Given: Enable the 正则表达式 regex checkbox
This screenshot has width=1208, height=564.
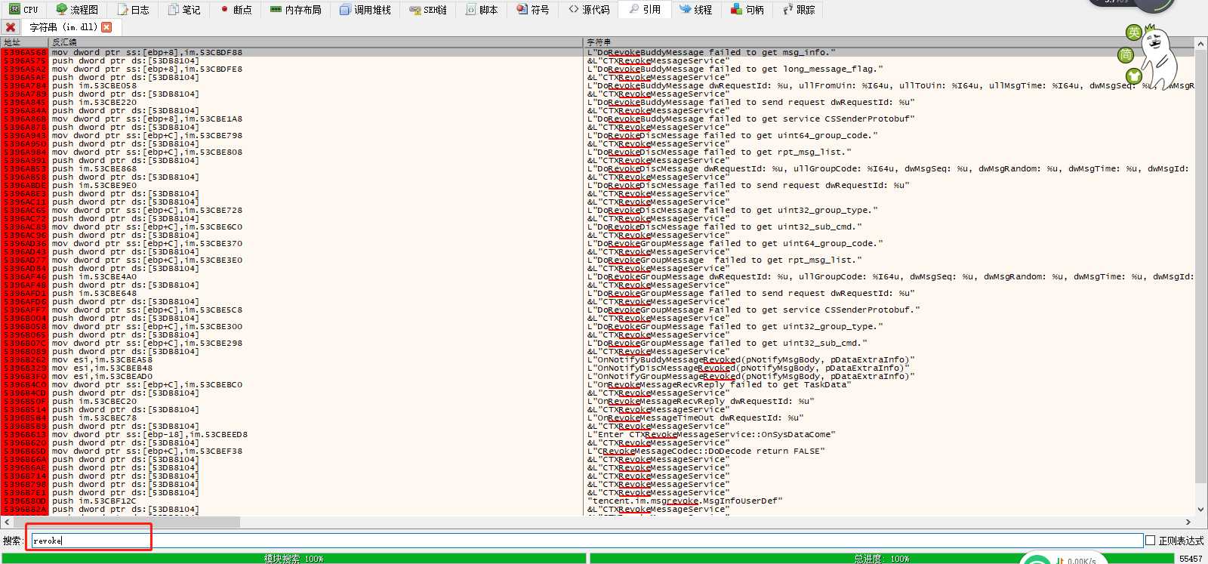Looking at the screenshot, I should (x=1151, y=541).
